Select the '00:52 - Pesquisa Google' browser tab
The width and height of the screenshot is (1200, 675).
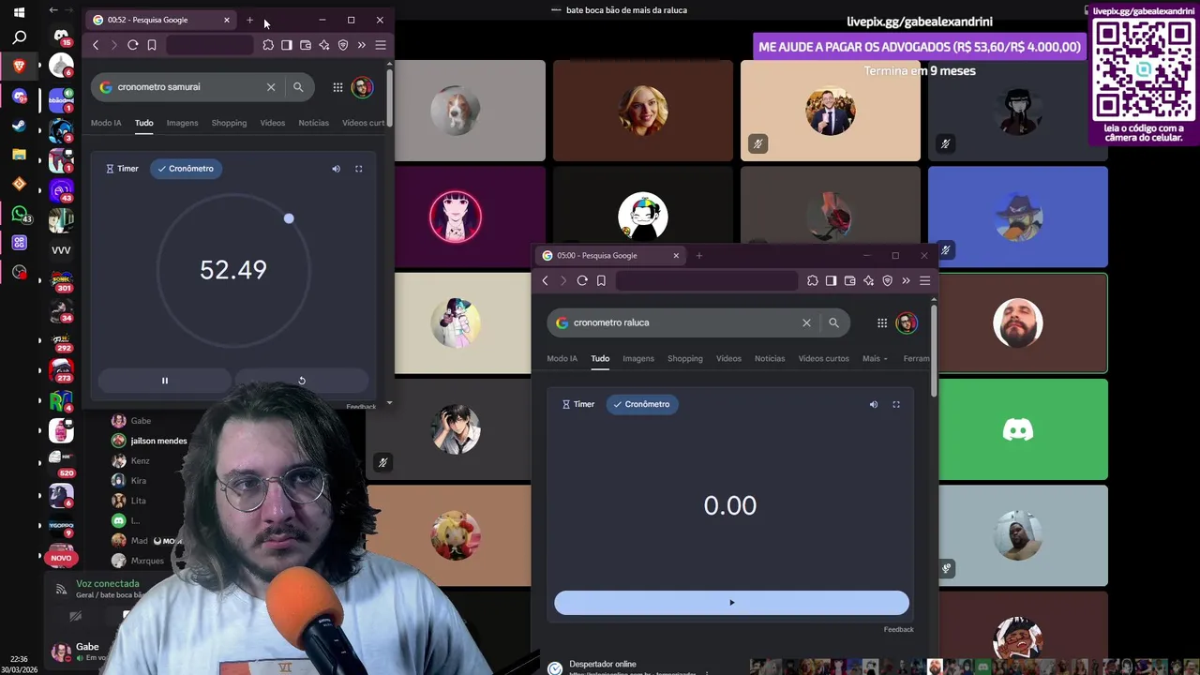coord(161,20)
